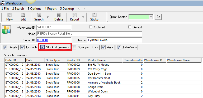The width and height of the screenshot is (203, 98).
Task: Switch to the Scrapped Stock tab
Action: point(88,47)
